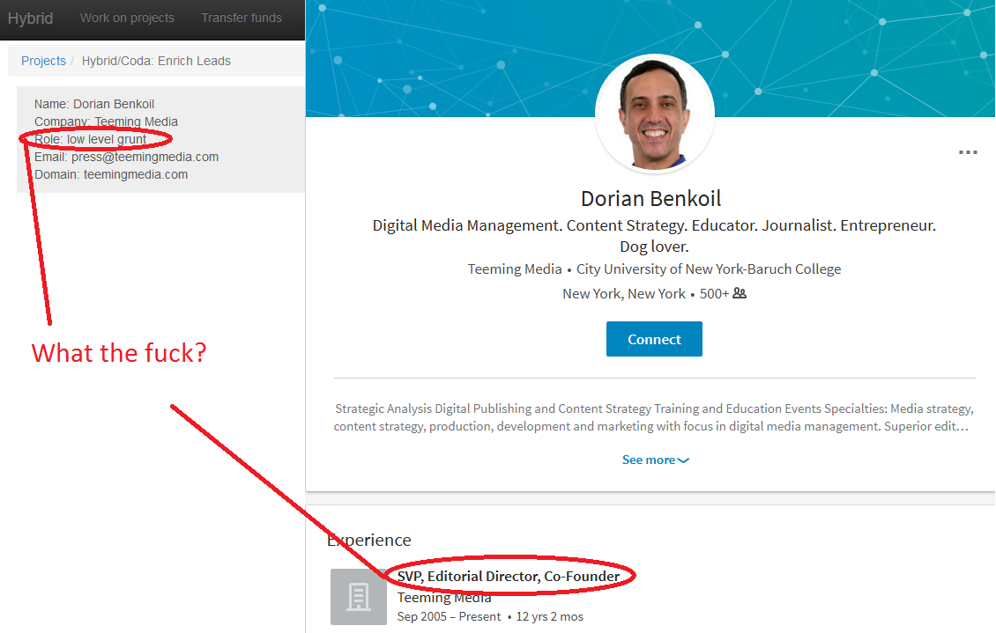Image resolution: width=996 pixels, height=633 pixels.
Task: Click Sep 2005 – Present date range
Action: click(449, 616)
